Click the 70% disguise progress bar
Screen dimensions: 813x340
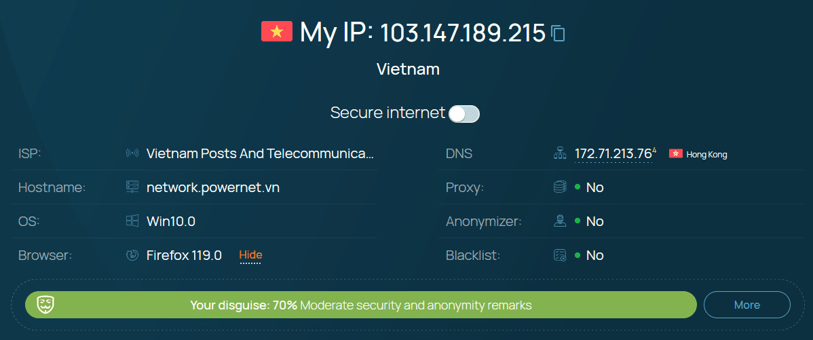tap(361, 305)
